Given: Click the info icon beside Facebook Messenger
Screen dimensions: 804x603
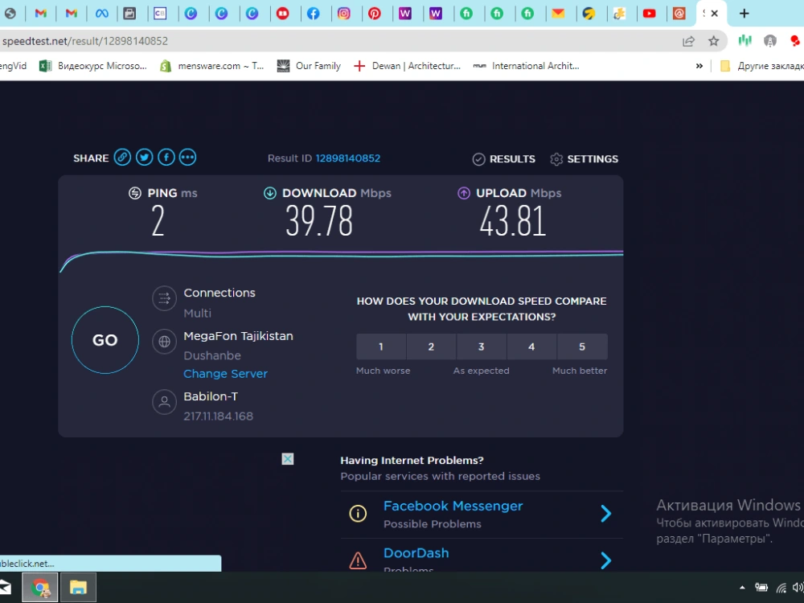Looking at the screenshot, I should tap(358, 513).
